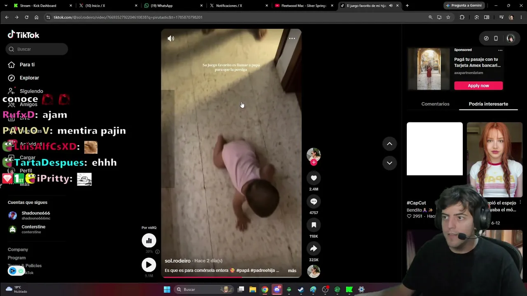The image size is (527, 296).
Task: Bookmark this page with the star icon
Action: (448, 17)
